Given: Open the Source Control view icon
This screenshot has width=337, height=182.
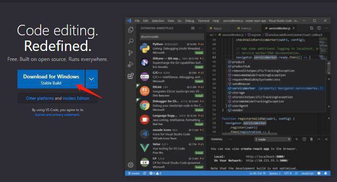Looking at the screenshot, I should coord(131,53).
